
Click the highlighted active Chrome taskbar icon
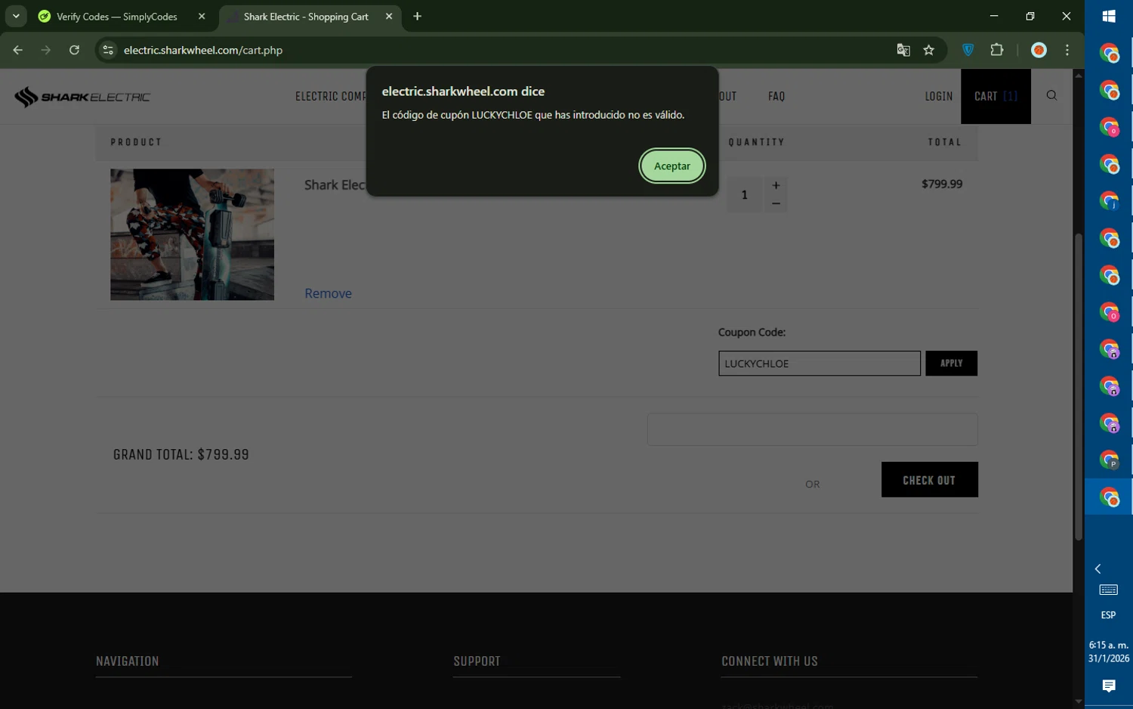point(1109,497)
